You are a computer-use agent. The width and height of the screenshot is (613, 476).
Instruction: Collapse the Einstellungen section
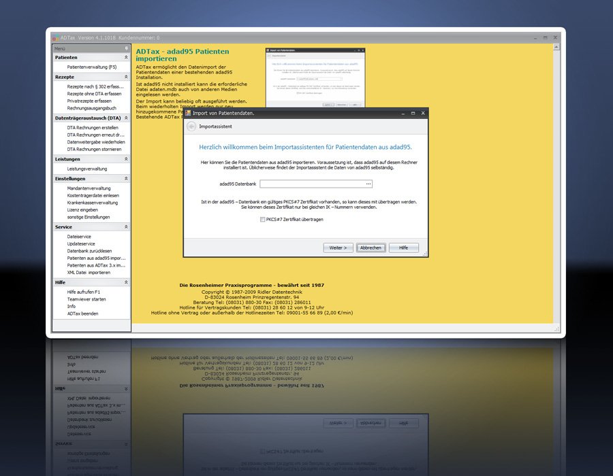tap(126, 179)
